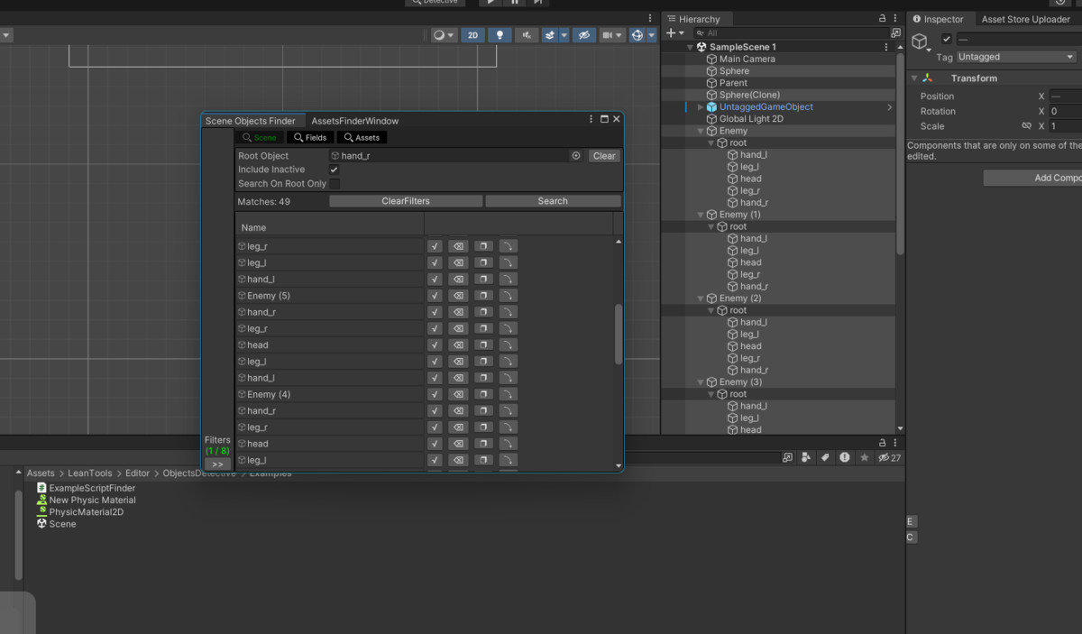The image size is (1082, 634).
Task: Uncheck the Include Inactive checkbox
Action: tap(335, 170)
